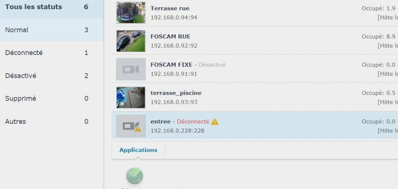Open the FOSCAM RUE camera thumbnail

tap(131, 41)
